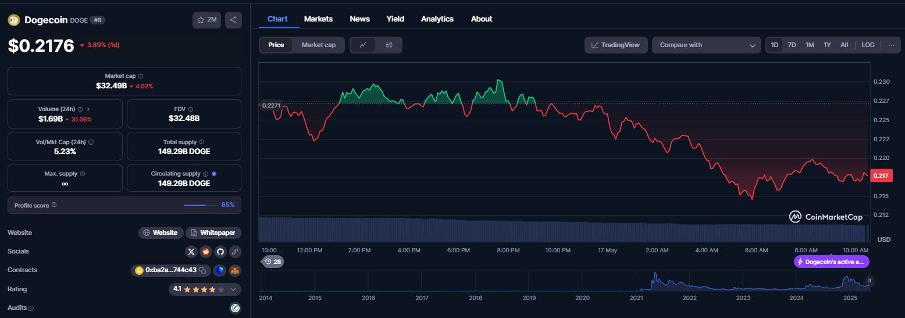Click the share icon next to watchlist

233,20
